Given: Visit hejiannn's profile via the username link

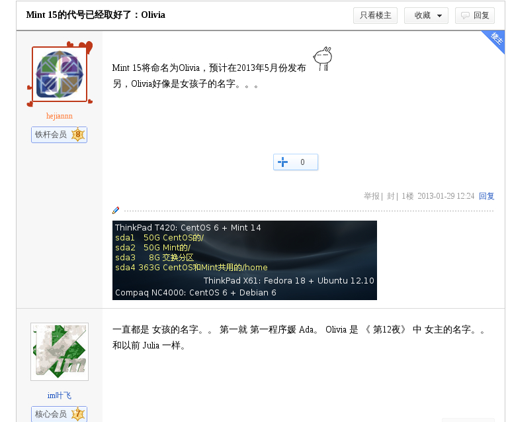Looking at the screenshot, I should coord(60,116).
